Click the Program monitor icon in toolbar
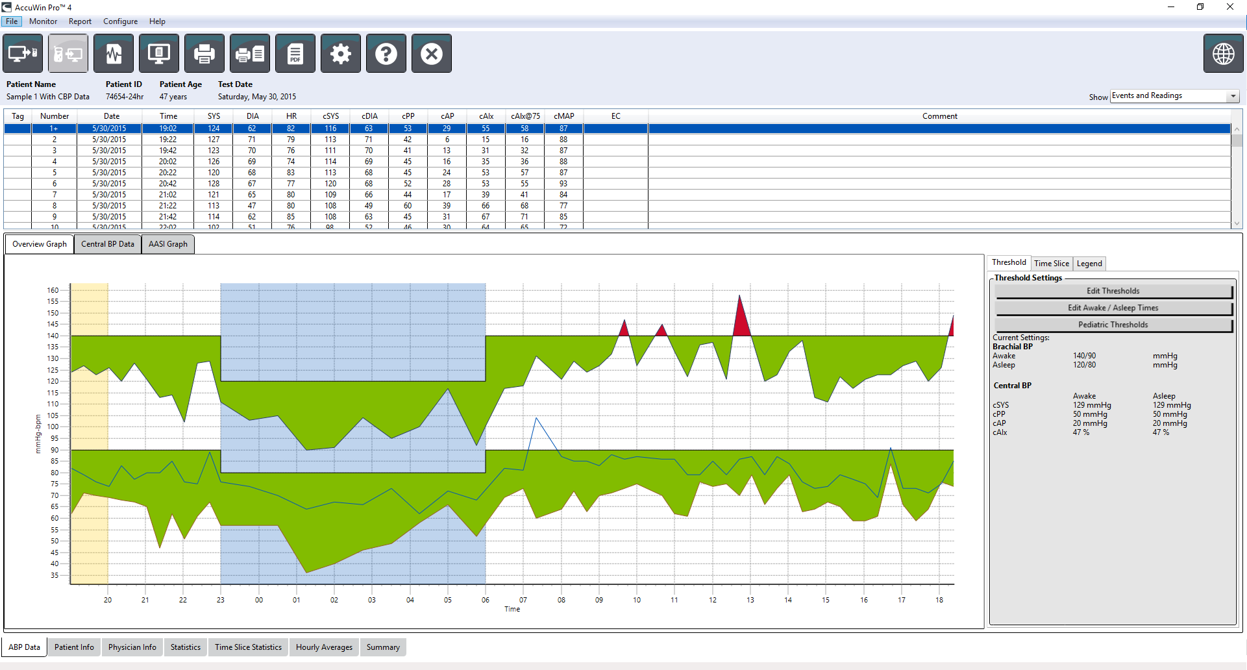This screenshot has height=670, width=1247. [x=23, y=53]
